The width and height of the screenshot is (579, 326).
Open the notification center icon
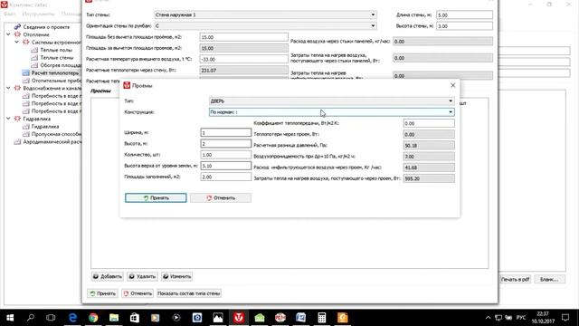click(x=565, y=318)
